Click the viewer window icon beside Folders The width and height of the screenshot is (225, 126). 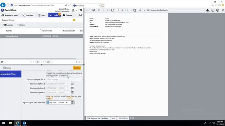point(81,15)
